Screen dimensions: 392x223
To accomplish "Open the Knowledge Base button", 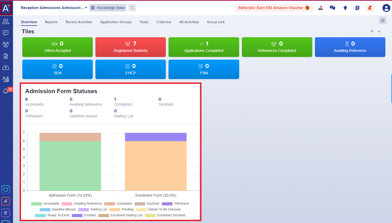I will click(108, 8).
